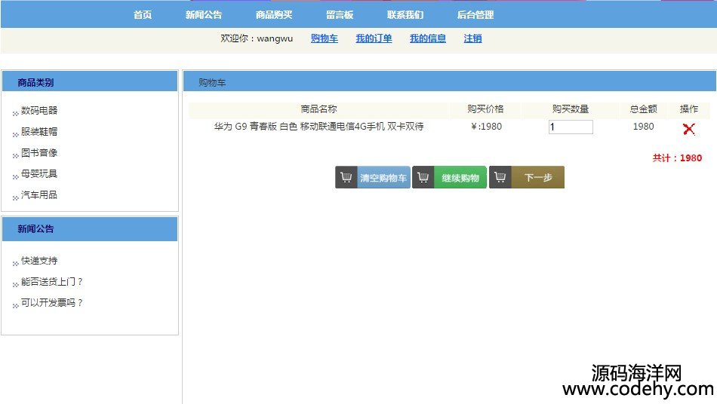Open 我的订单 link
The width and height of the screenshot is (717, 404).
pos(374,38)
